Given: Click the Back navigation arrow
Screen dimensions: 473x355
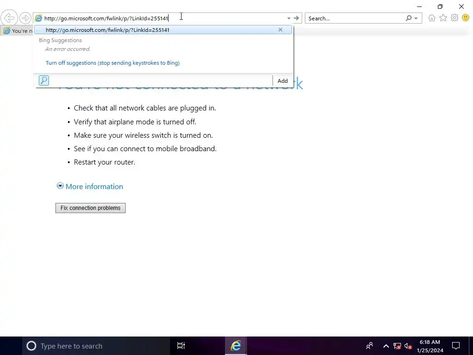Looking at the screenshot, I should pyautogui.click(x=9, y=18).
